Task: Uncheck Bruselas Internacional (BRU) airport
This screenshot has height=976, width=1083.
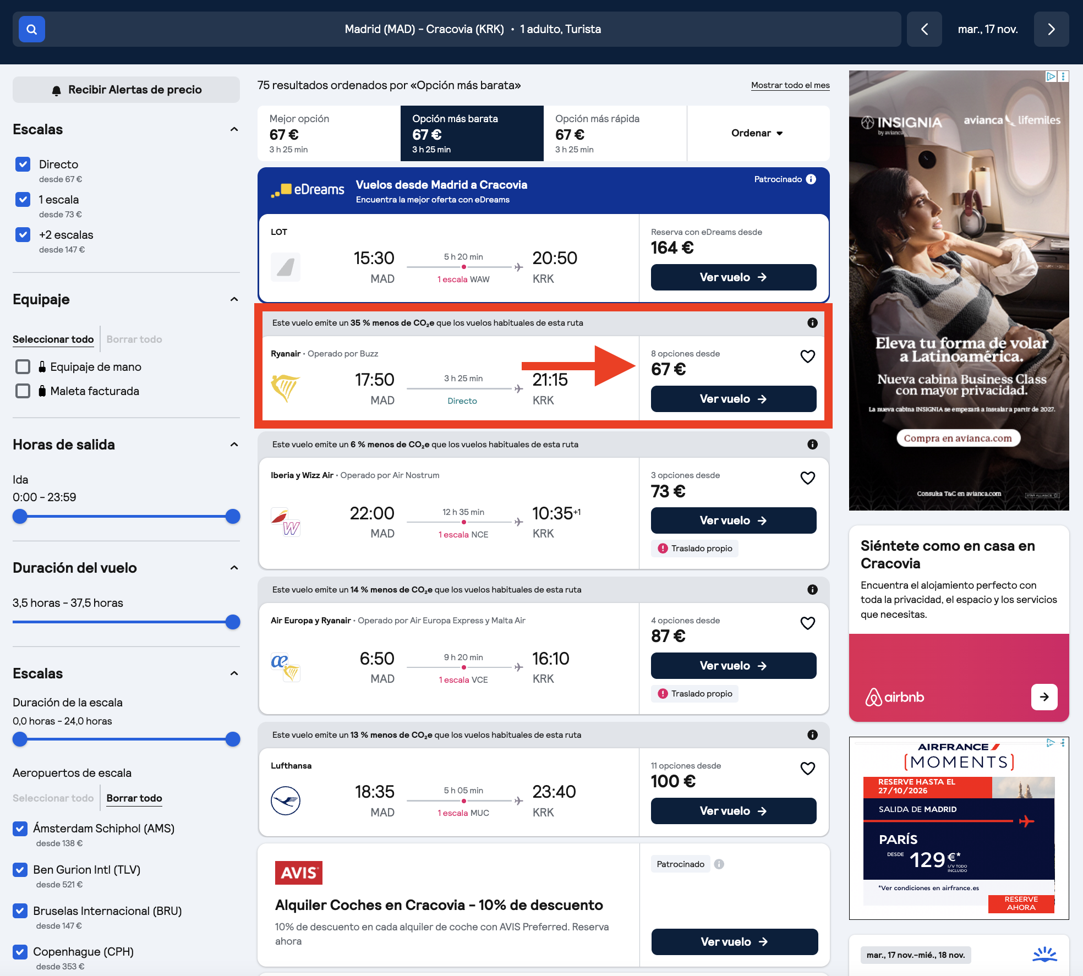Action: (x=20, y=911)
